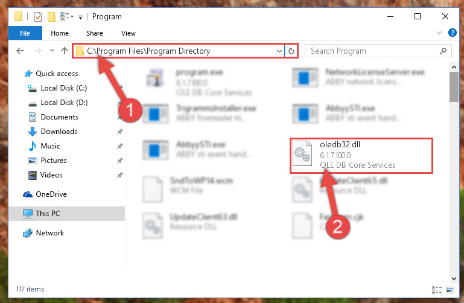
Task: Open recent locations dropdown arrow
Action: tap(52, 51)
